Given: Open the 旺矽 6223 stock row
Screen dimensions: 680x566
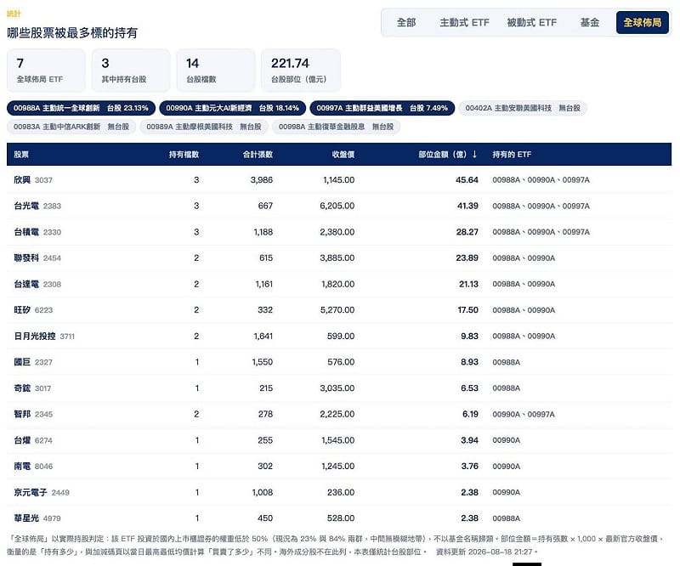Looking at the screenshot, I should pos(339,310).
